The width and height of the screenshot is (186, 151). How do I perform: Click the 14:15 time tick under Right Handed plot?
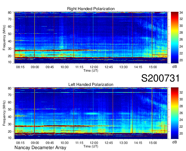[138, 67]
